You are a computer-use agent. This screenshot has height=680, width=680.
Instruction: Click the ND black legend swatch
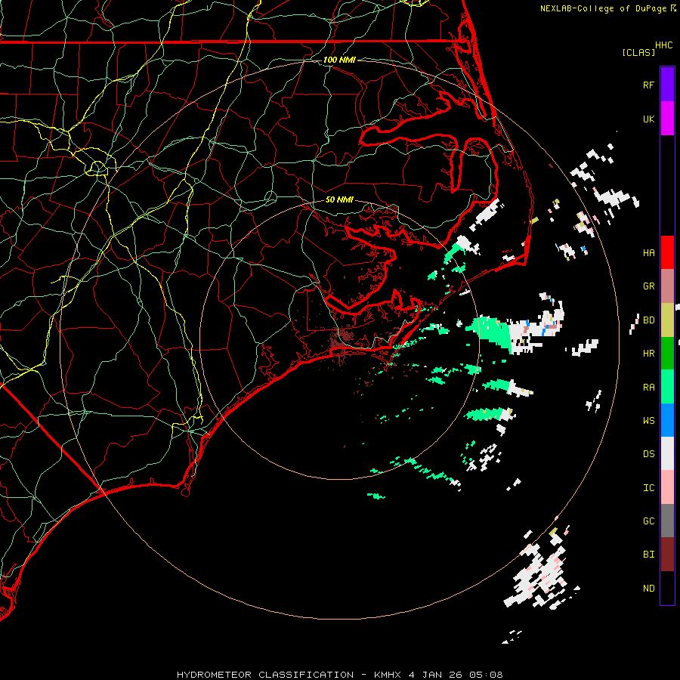(667, 588)
